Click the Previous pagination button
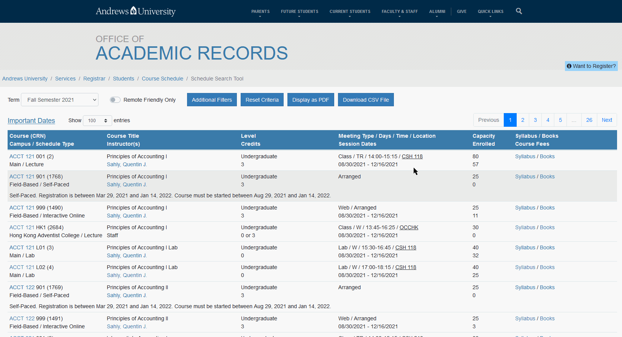 (x=489, y=120)
